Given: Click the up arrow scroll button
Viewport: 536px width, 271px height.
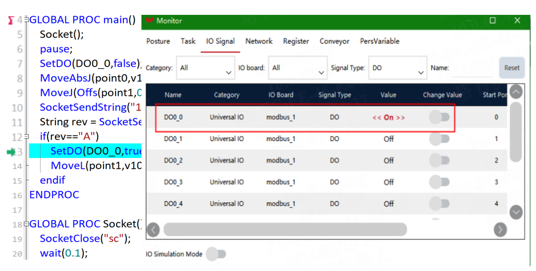Looking at the screenshot, I should tap(516, 92).
